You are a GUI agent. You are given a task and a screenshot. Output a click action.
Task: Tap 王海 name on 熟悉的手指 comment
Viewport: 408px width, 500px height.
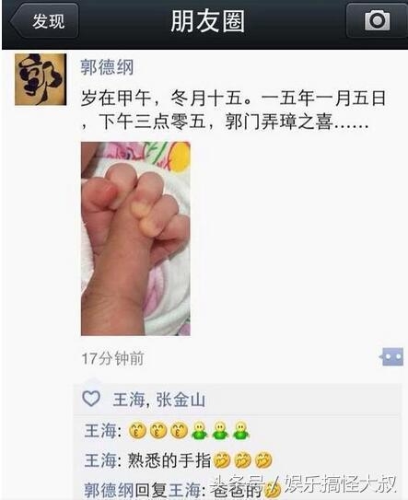(x=99, y=460)
